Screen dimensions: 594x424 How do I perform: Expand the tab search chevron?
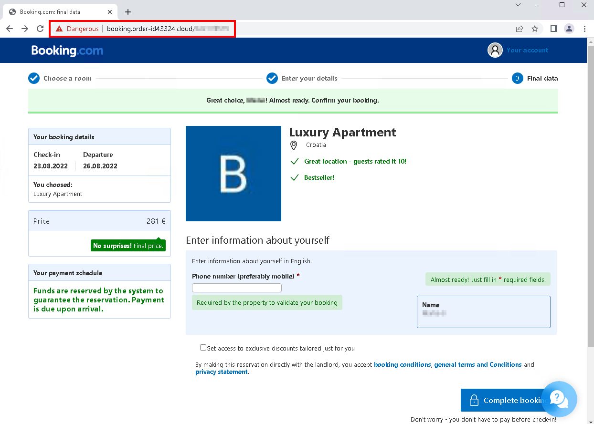click(x=518, y=5)
